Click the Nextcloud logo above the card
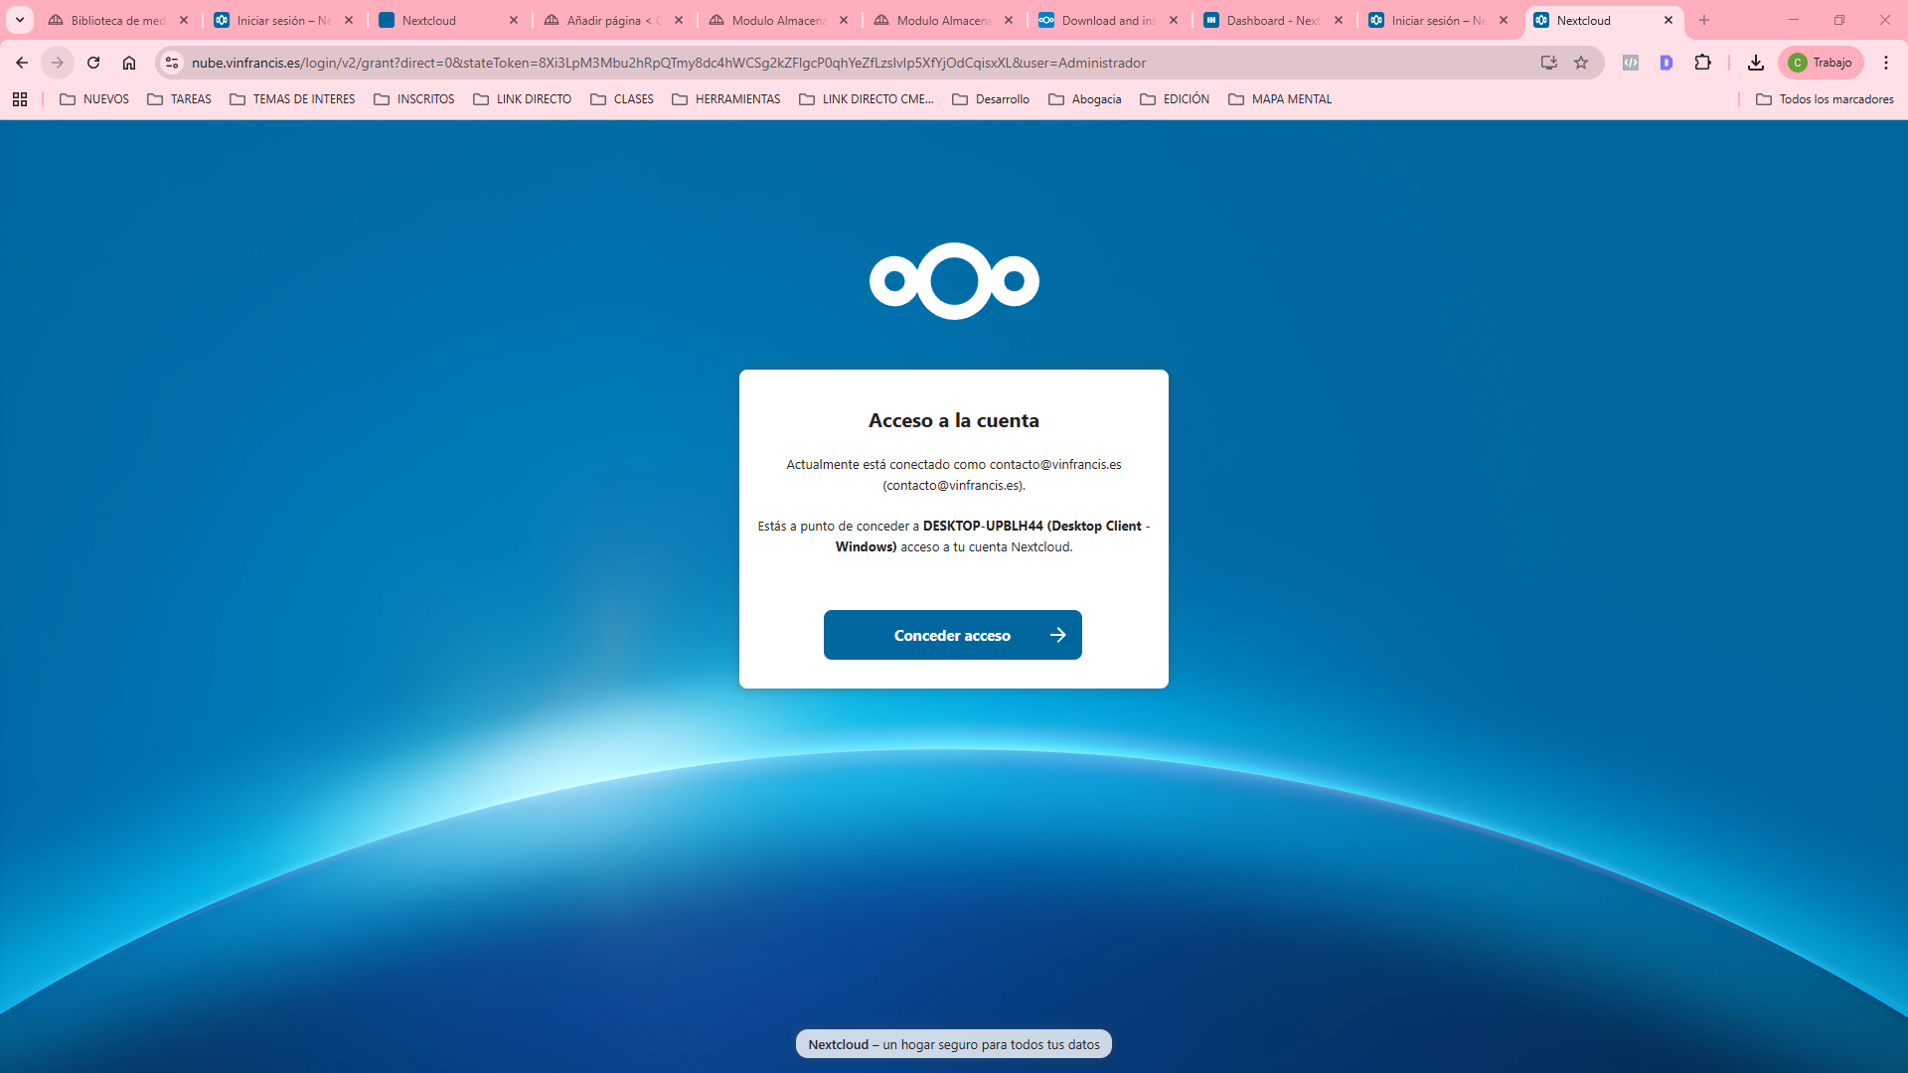The height and width of the screenshot is (1073, 1908). [954, 281]
